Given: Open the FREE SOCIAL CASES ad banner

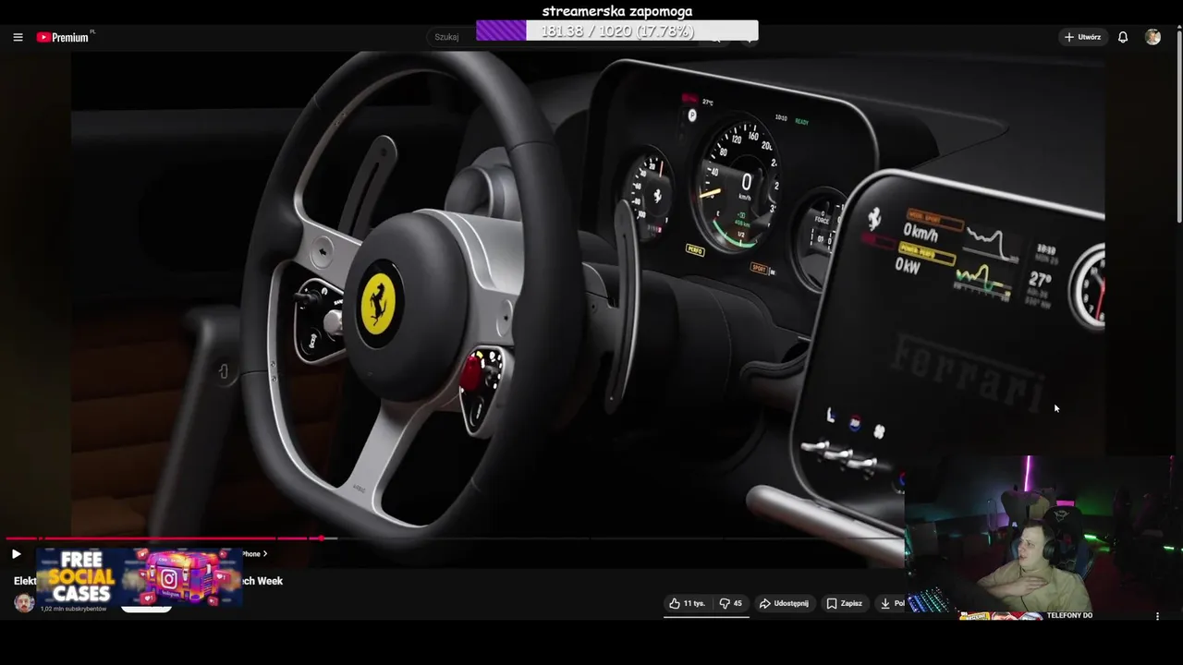Looking at the screenshot, I should tap(139, 577).
